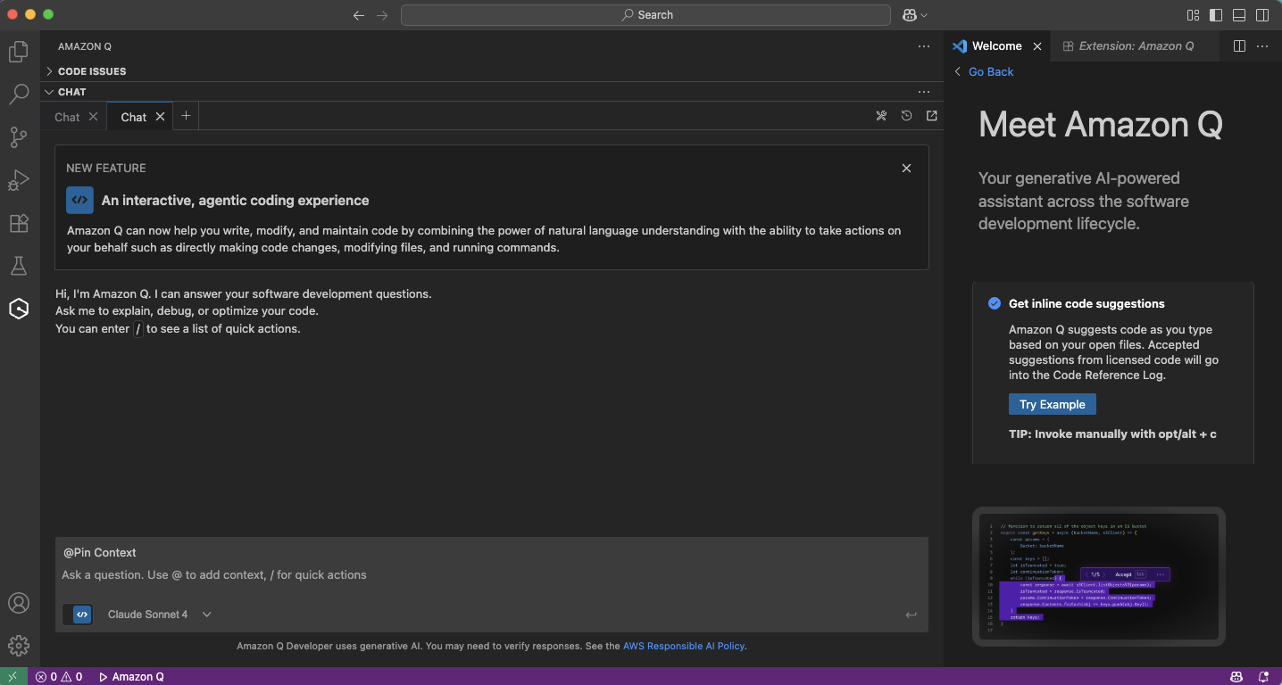Switch to the first Chat tab
This screenshot has width=1282, height=685.
click(67, 117)
